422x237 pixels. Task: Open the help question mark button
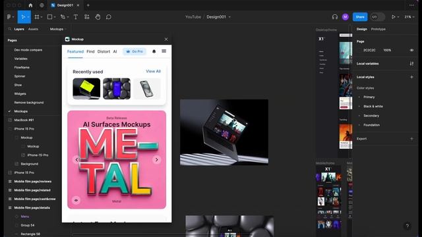(x=407, y=226)
